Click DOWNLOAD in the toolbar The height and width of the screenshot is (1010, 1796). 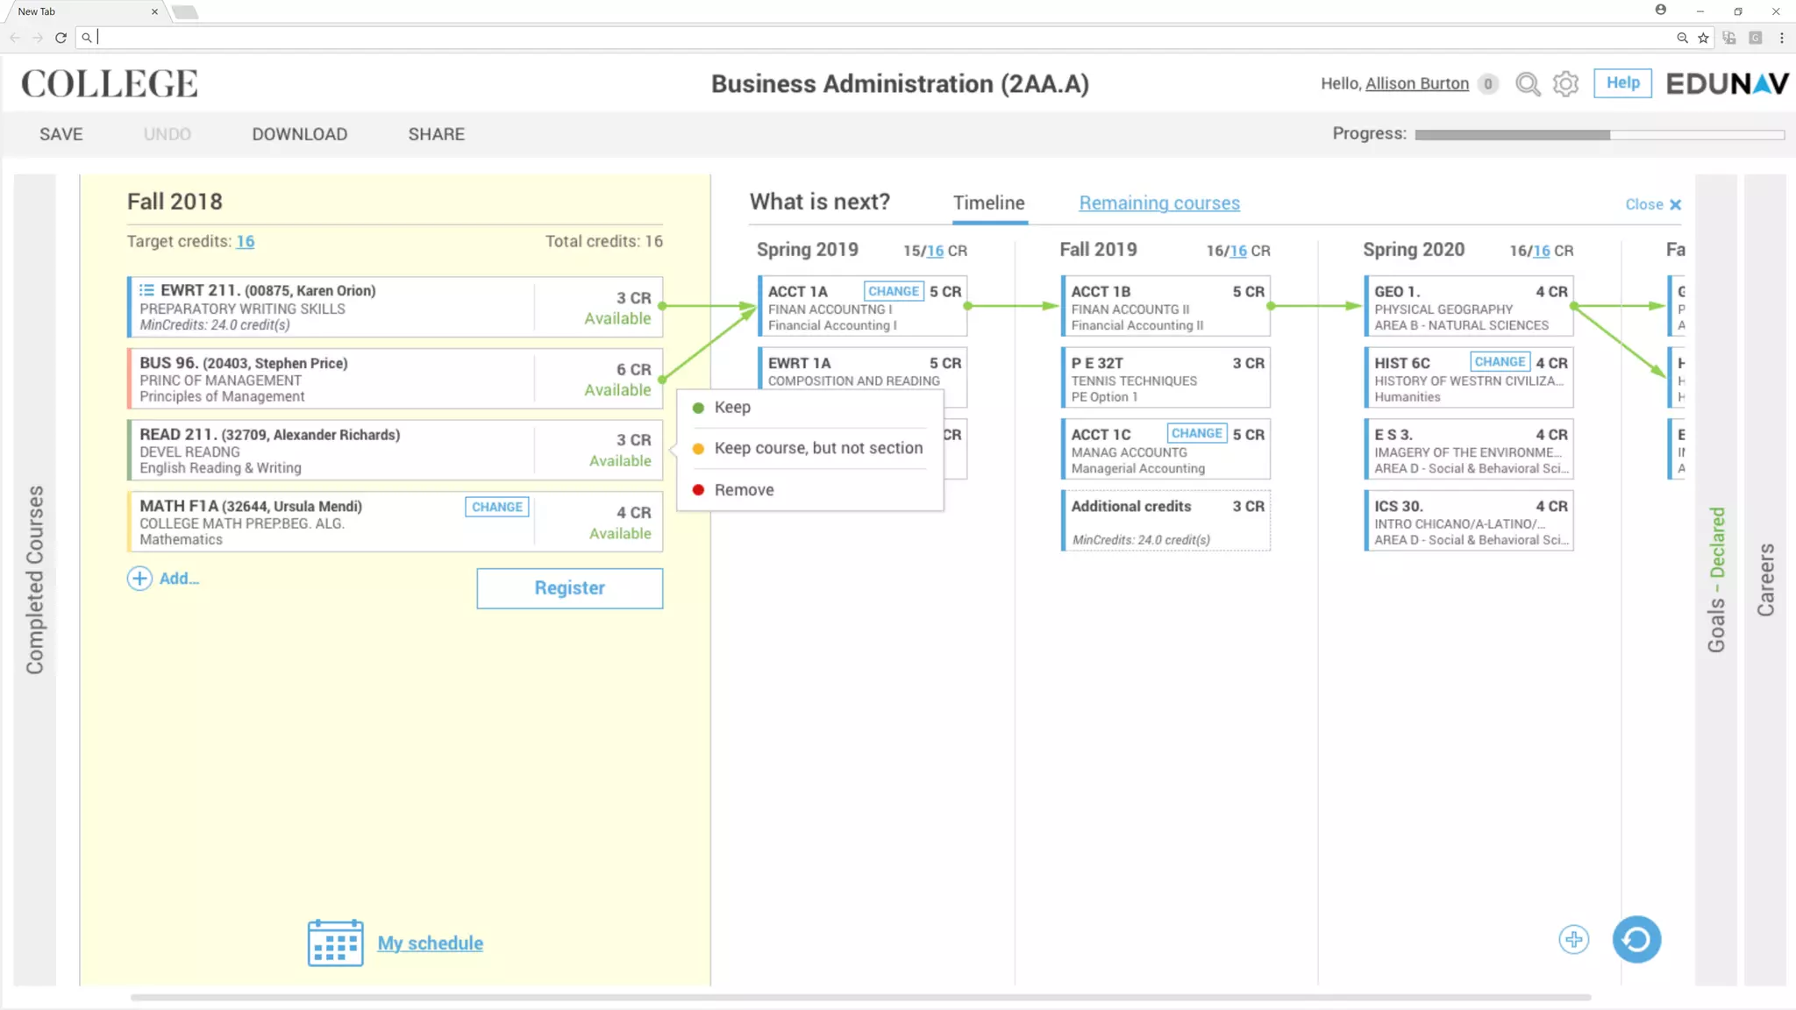click(x=299, y=134)
